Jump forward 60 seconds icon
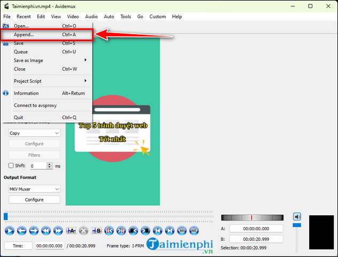338x257 pixels. (x=194, y=231)
